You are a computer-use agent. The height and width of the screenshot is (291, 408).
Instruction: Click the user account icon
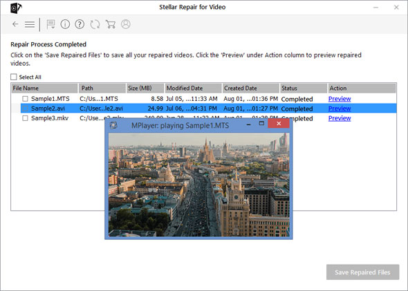[x=126, y=24]
